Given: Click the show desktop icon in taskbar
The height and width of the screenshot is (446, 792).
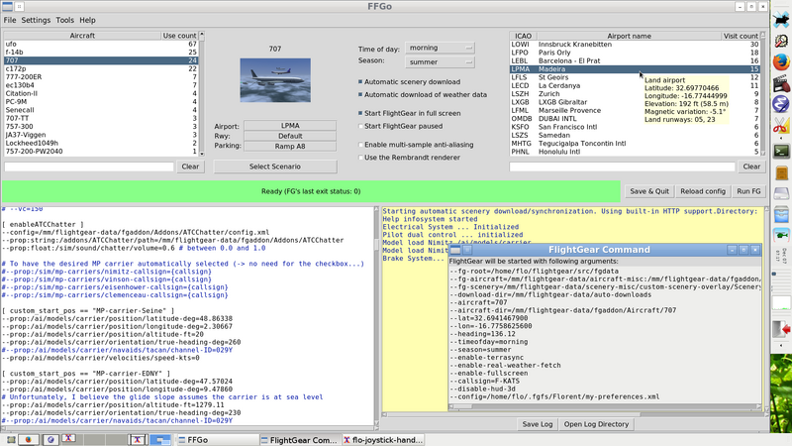Looking at the screenshot, I should pos(11,440).
